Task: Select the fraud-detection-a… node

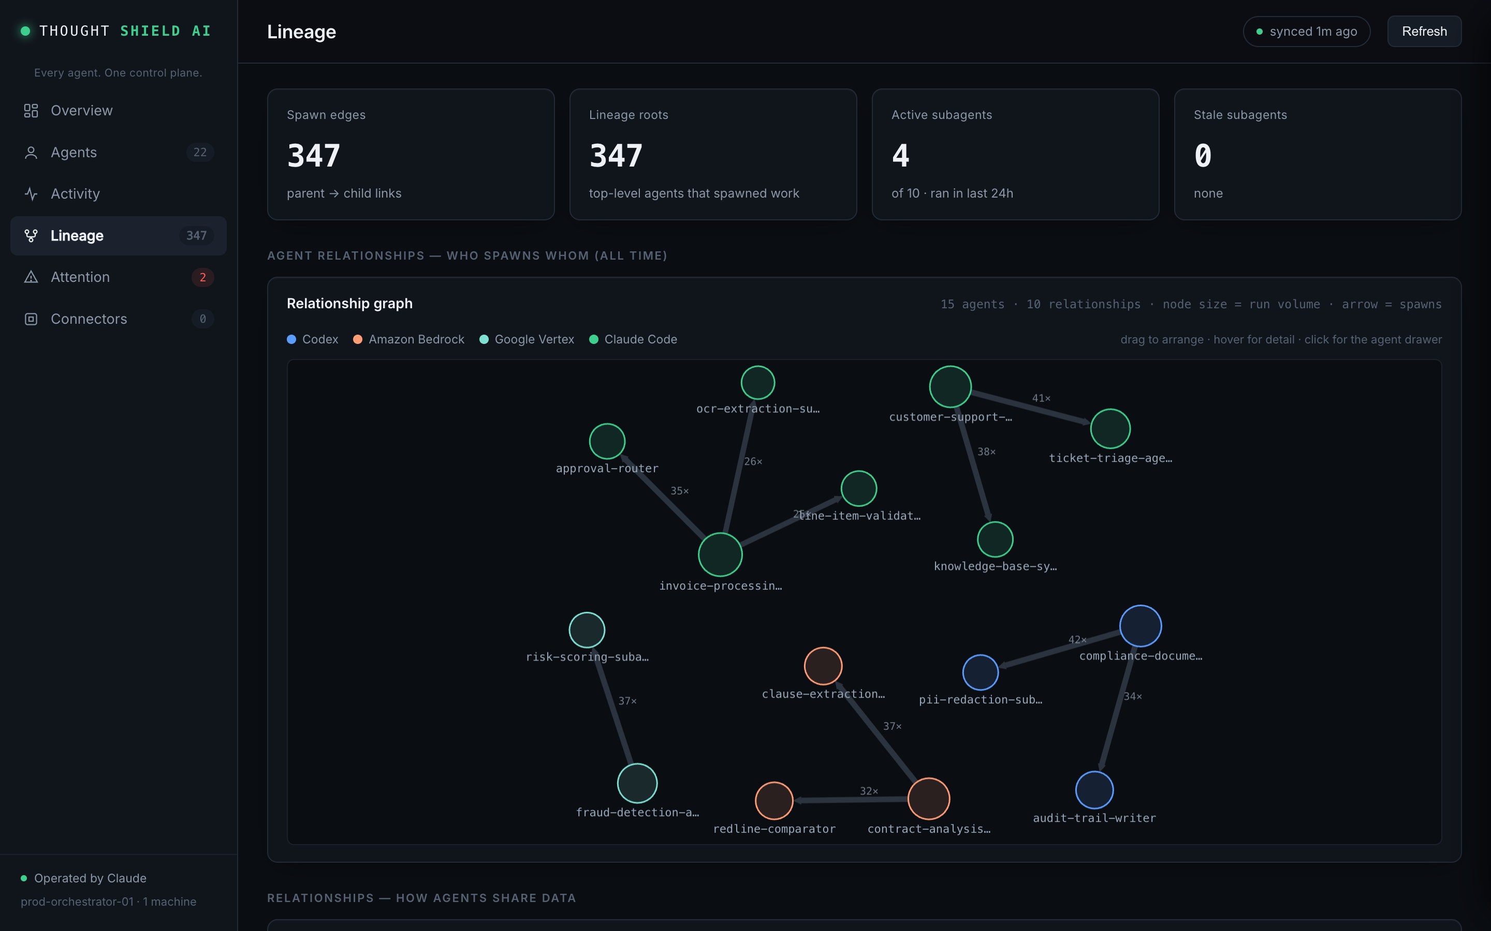Action: tap(637, 783)
